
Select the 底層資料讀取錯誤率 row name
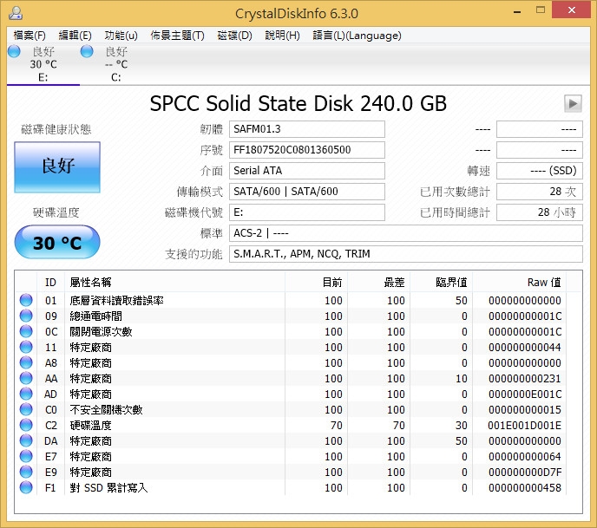(x=116, y=301)
